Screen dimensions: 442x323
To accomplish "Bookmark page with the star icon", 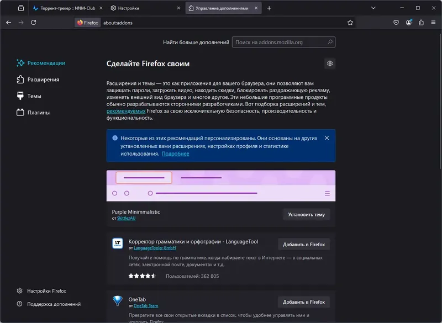I will click(x=350, y=23).
